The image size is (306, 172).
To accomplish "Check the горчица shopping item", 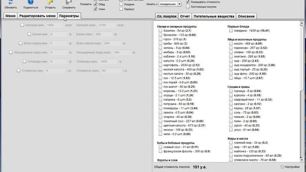I will [231, 91].
